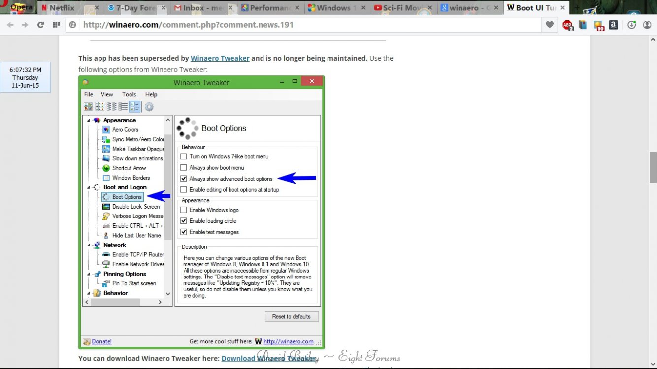The image size is (657, 369).
Task: Uncheck Enable loading circle
Action: pos(184,221)
